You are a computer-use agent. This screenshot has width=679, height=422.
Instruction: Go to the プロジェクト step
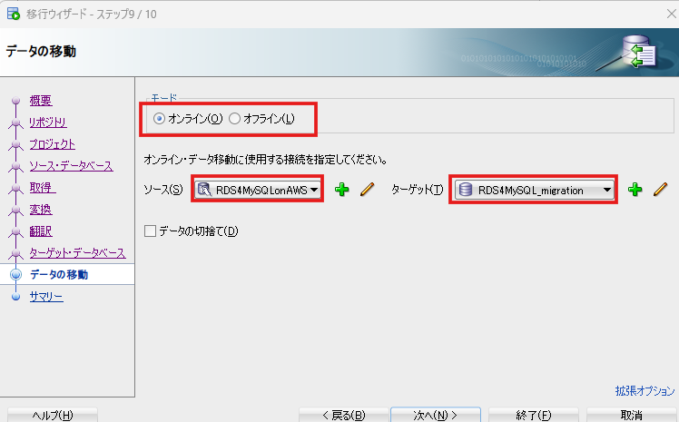(53, 144)
